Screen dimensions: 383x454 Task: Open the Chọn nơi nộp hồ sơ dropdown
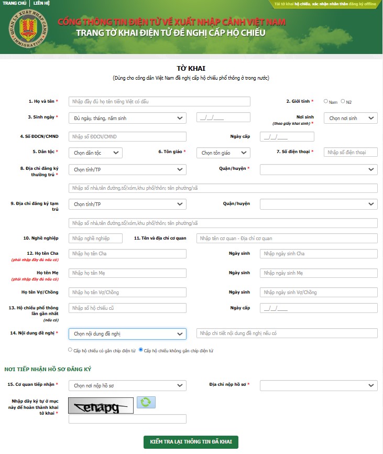click(127, 386)
